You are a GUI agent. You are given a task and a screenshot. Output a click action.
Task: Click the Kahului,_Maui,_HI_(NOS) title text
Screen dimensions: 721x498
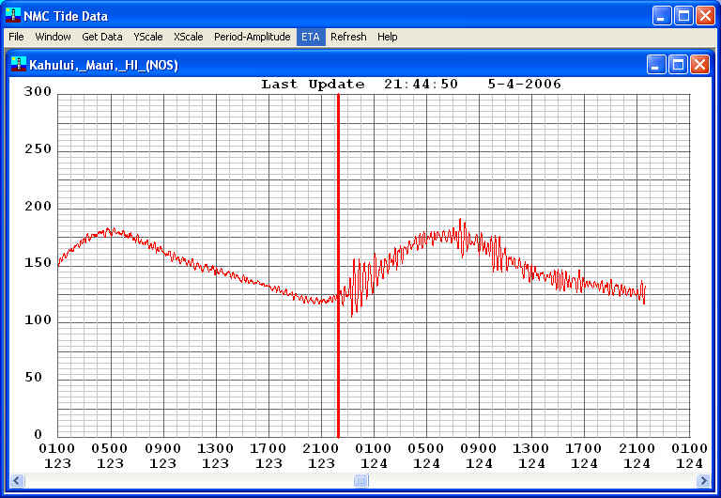pos(104,65)
